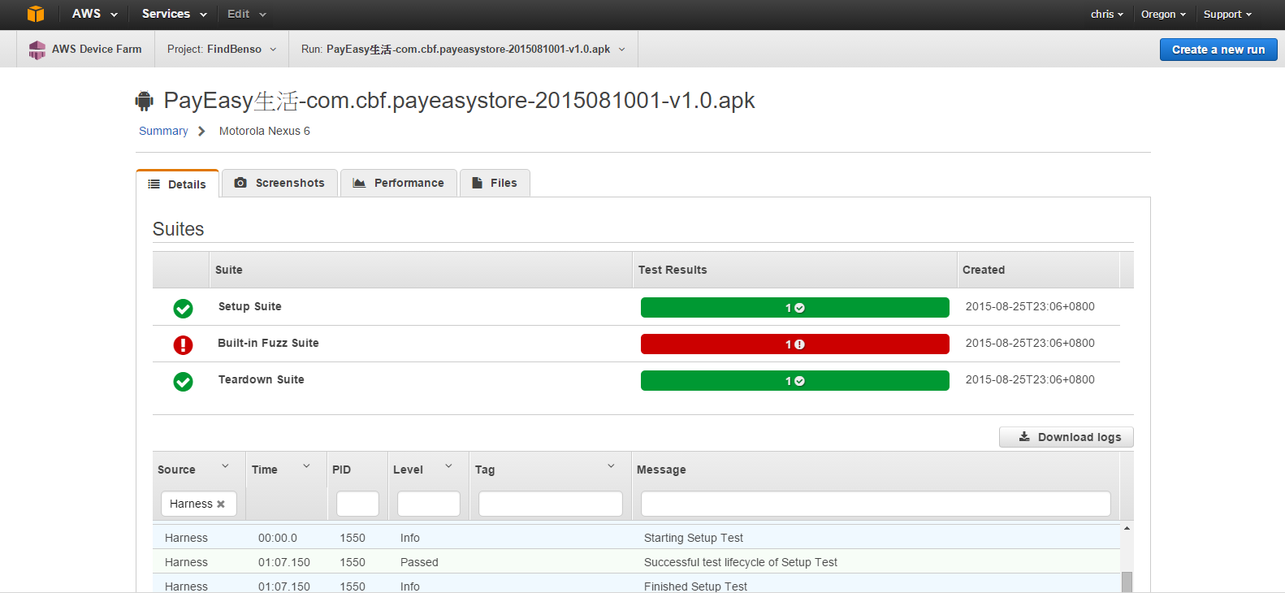Switch to the Screenshots tab
This screenshot has width=1285, height=593.
click(x=279, y=183)
